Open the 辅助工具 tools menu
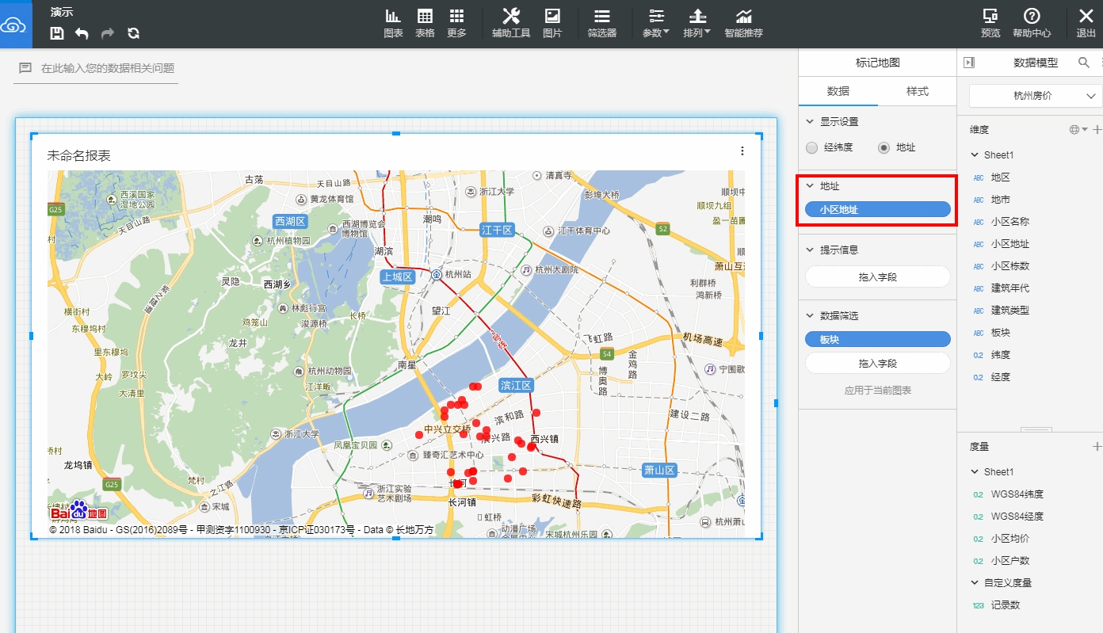1103x633 pixels. 511,24
